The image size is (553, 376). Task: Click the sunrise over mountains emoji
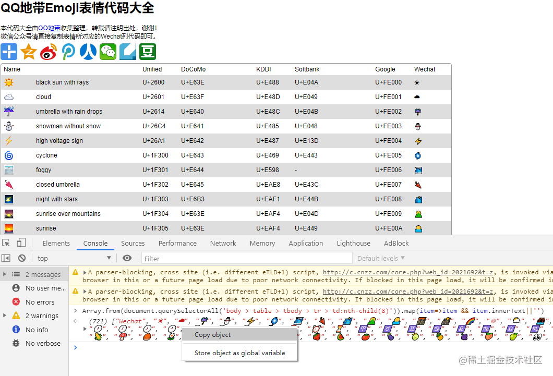click(9, 214)
